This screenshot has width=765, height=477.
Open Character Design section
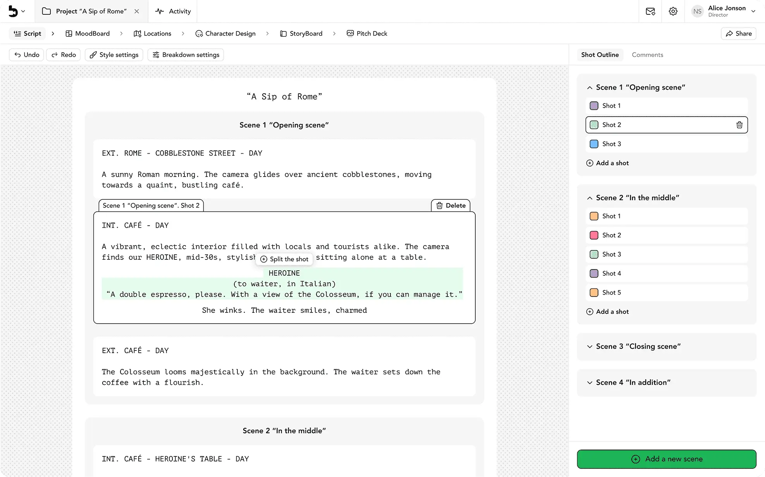pyautogui.click(x=225, y=33)
